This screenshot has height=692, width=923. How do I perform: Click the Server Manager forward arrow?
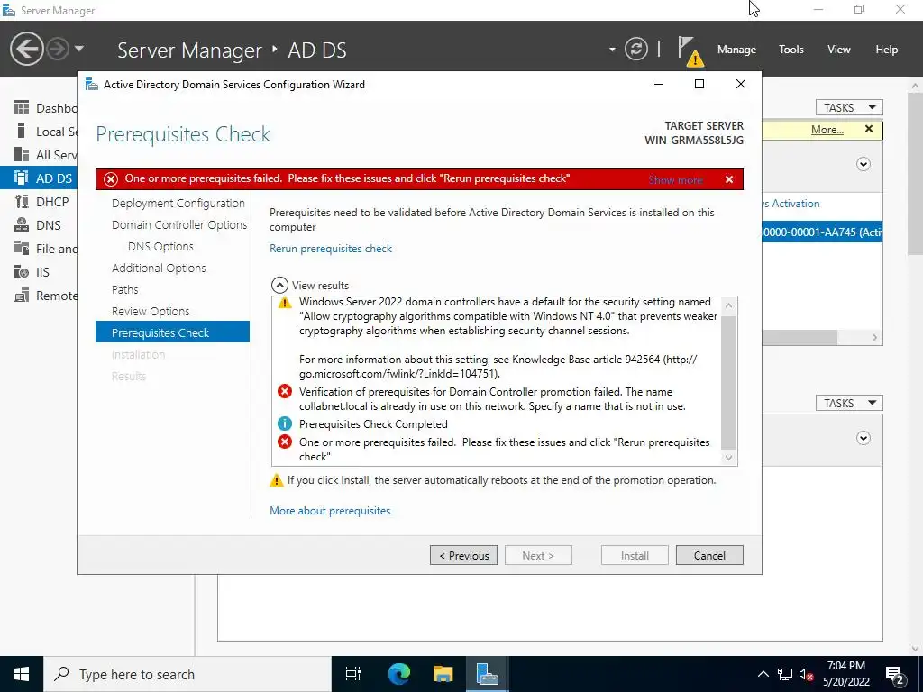[x=58, y=49]
